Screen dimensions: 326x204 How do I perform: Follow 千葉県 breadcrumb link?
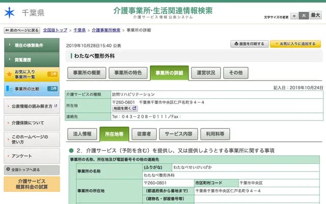[x=79, y=30]
